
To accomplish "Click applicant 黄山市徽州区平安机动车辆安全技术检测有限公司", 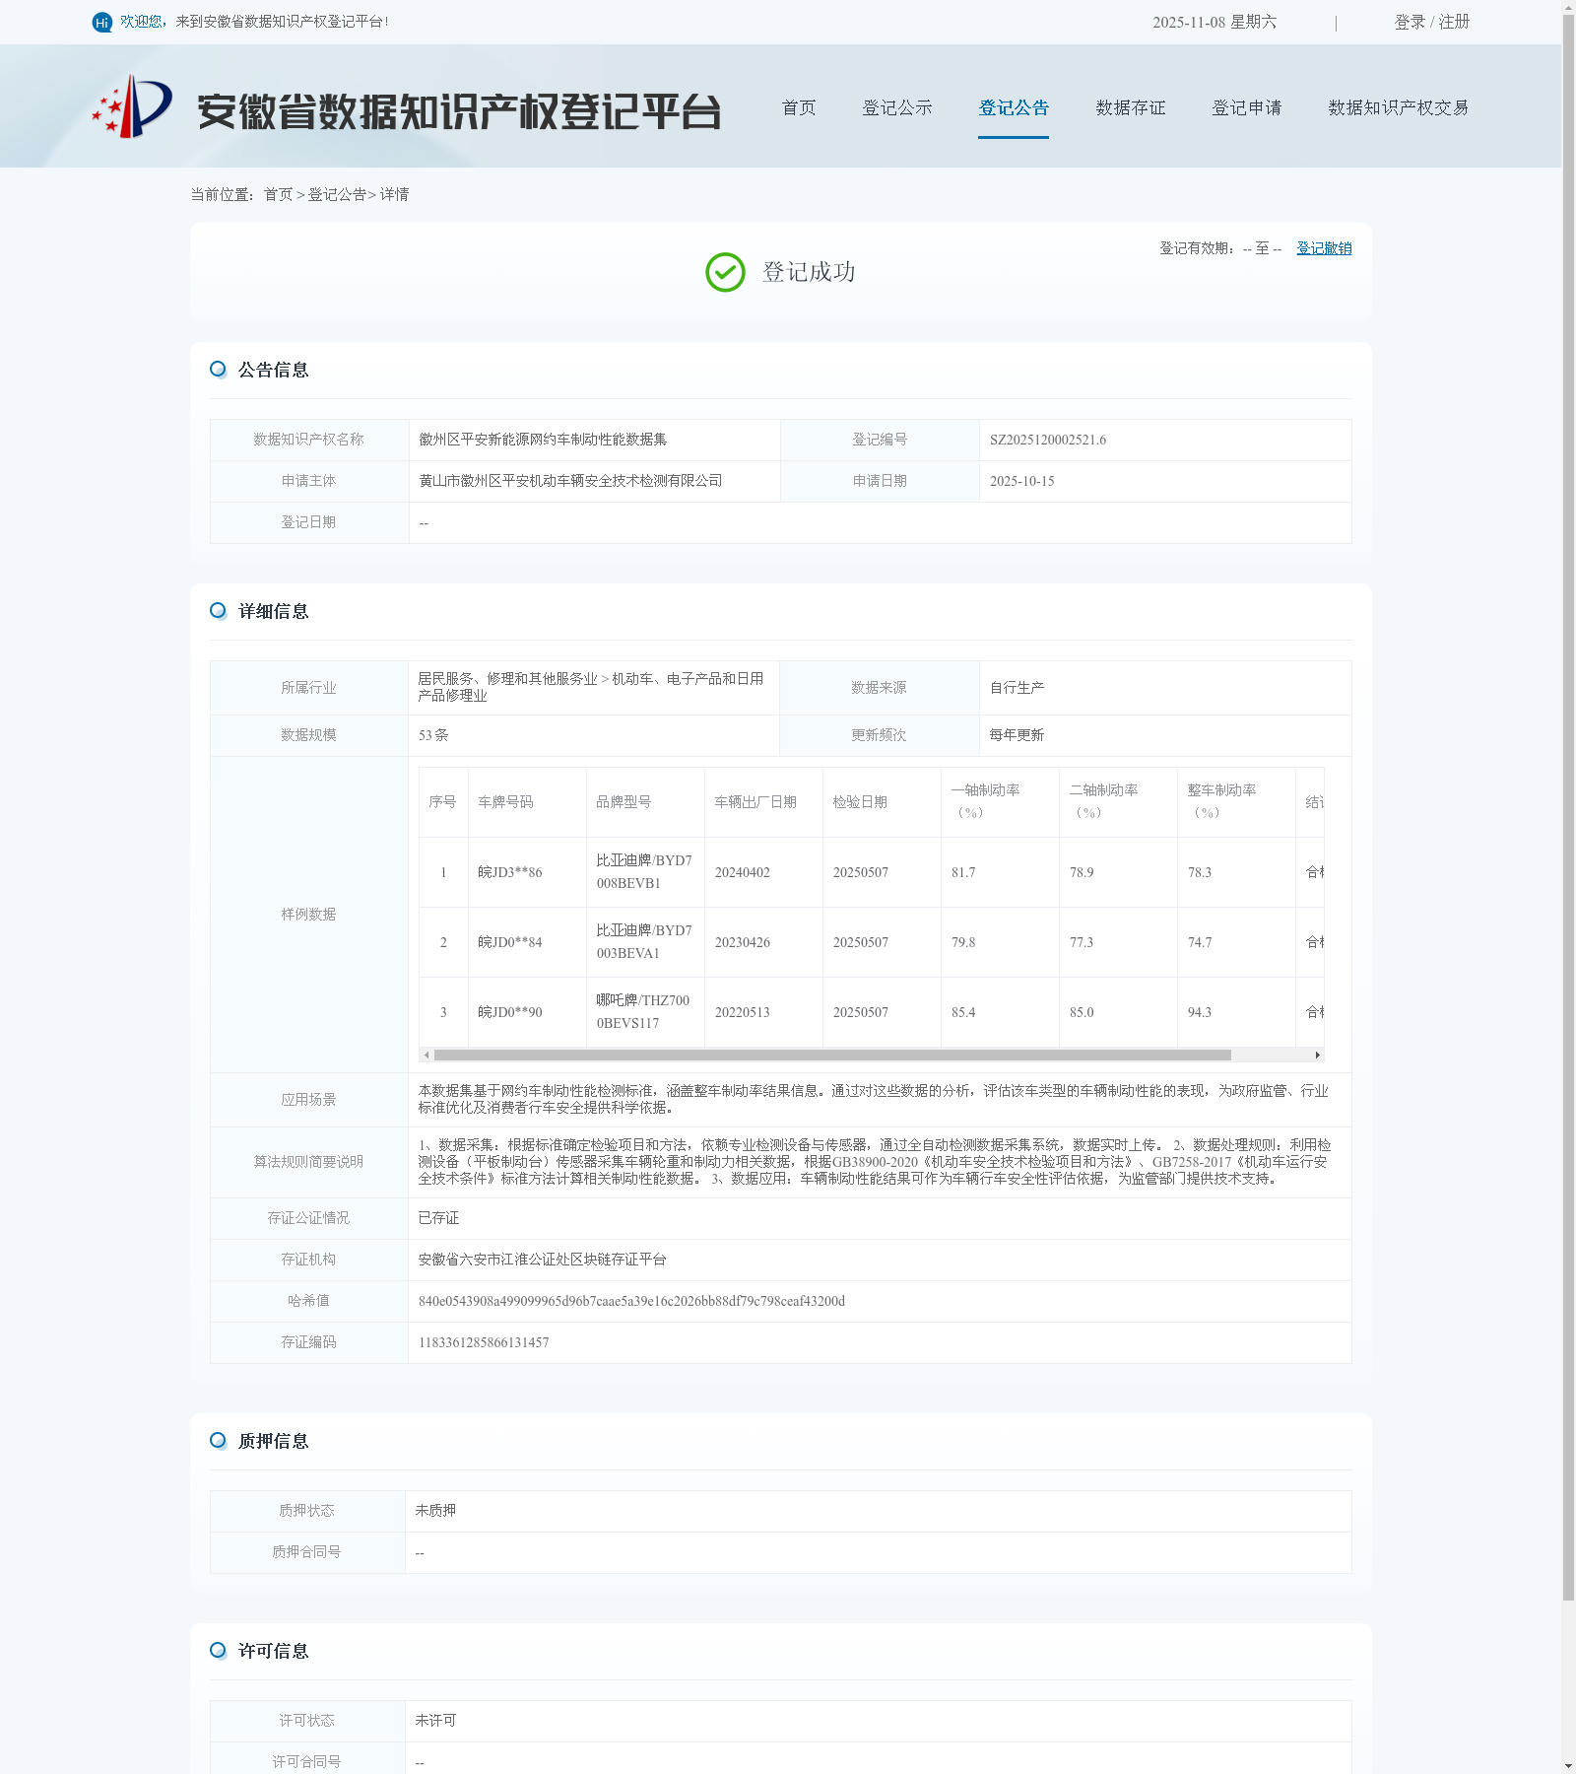I will pyautogui.click(x=570, y=481).
